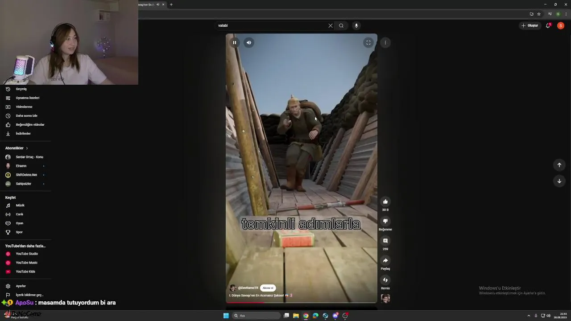Close the current browser tab
This screenshot has height=321, width=571.
click(163, 4)
